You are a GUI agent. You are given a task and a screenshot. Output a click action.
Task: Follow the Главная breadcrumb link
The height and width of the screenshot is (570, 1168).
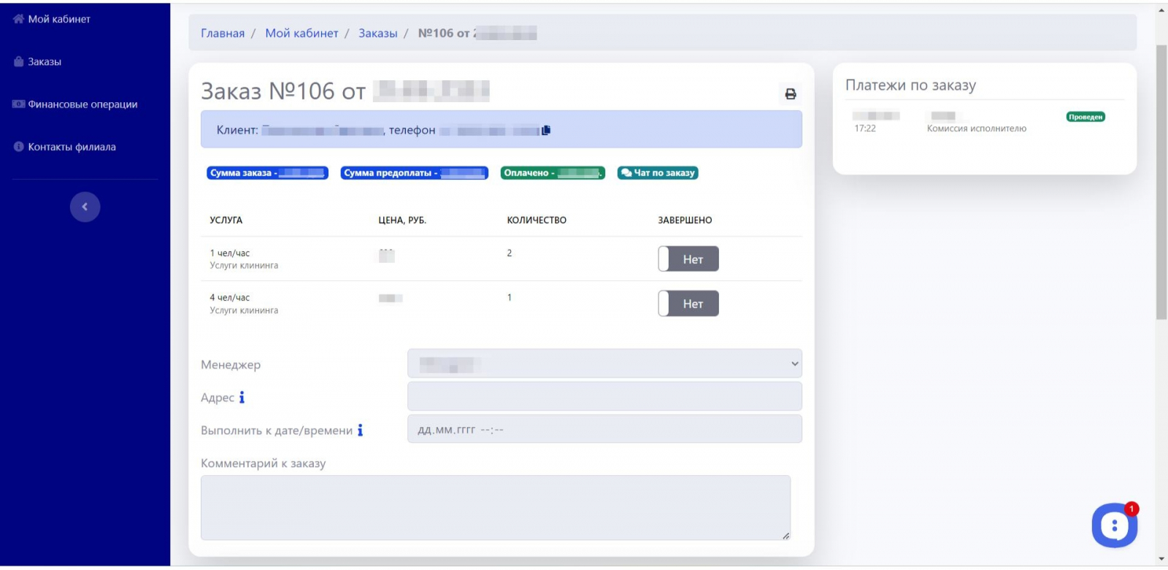[x=223, y=33]
